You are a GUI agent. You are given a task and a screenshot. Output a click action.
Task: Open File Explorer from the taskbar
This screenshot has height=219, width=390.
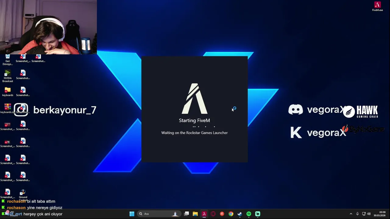tap(195, 214)
